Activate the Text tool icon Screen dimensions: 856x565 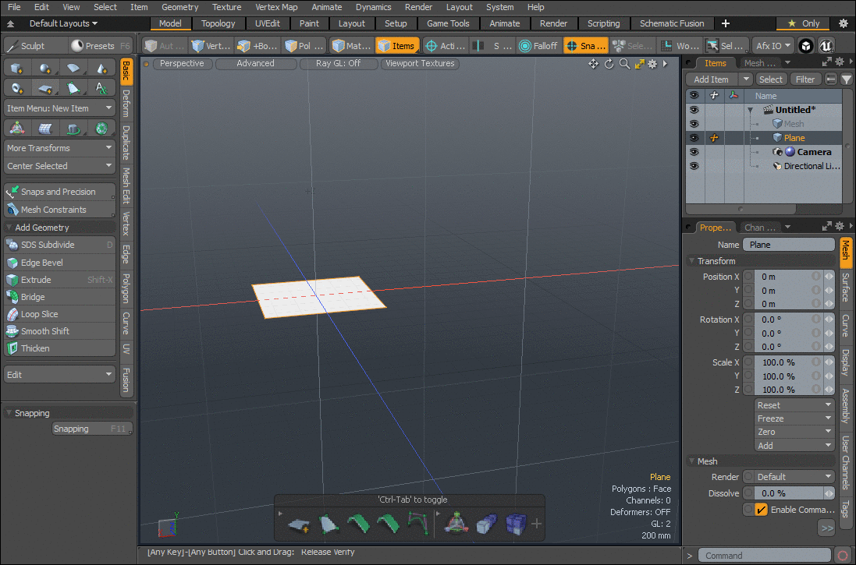(x=101, y=88)
